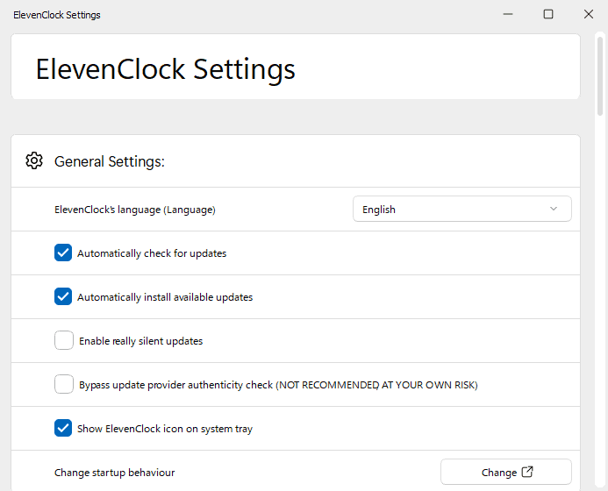608x491 pixels.
Task: Click the external-link icon on the Change button
Action: pos(527,472)
